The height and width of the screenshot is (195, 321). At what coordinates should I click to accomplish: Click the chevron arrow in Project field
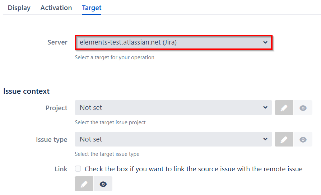click(265, 107)
